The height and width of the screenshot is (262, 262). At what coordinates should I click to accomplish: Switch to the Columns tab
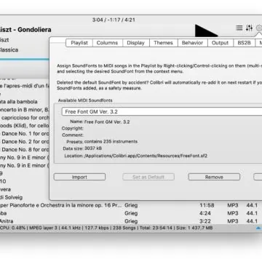tap(107, 43)
